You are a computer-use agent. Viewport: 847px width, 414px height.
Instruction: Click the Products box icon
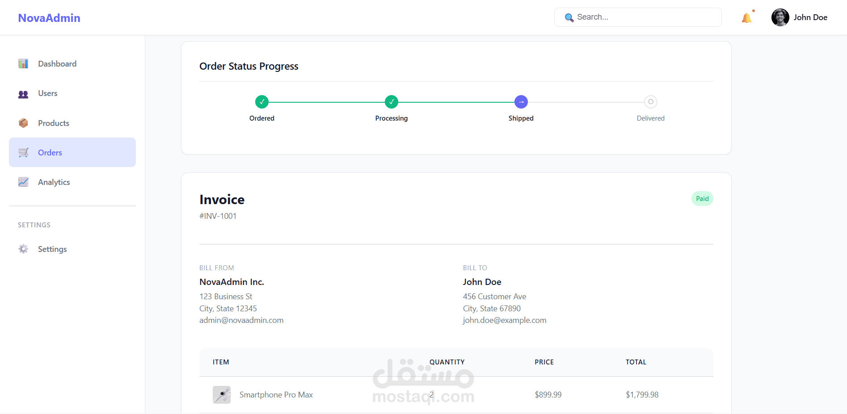pyautogui.click(x=23, y=123)
